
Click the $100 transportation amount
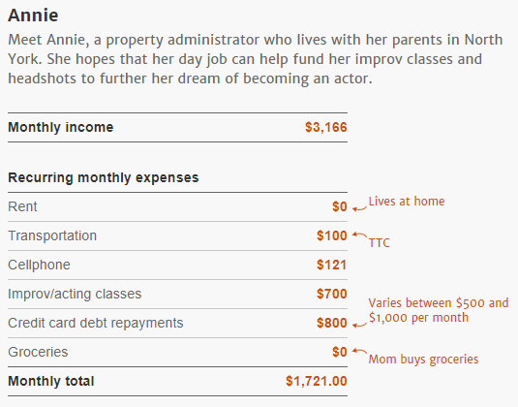tap(332, 235)
